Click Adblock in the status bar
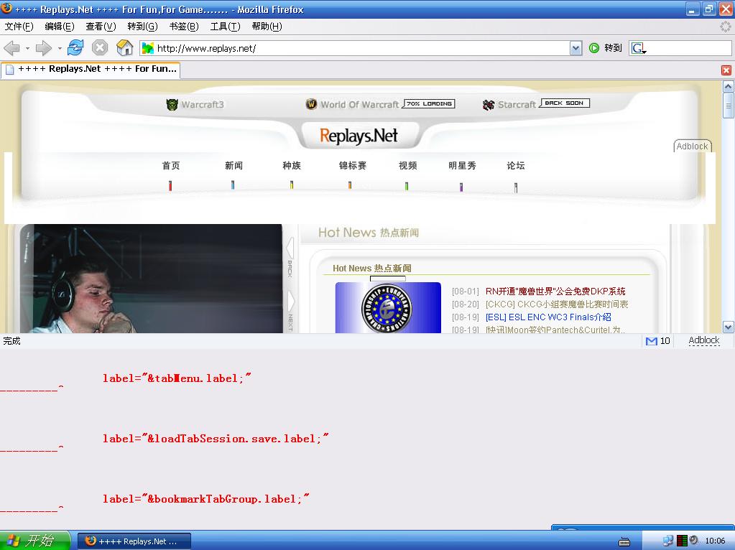735x550 pixels. (703, 340)
